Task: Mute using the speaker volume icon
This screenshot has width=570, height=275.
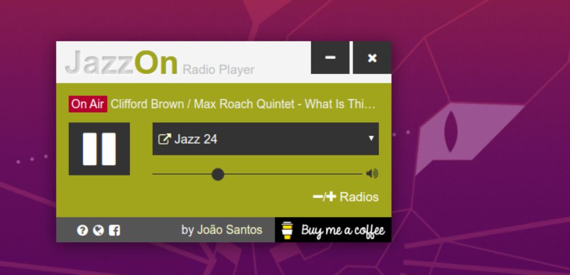Action: point(372,174)
